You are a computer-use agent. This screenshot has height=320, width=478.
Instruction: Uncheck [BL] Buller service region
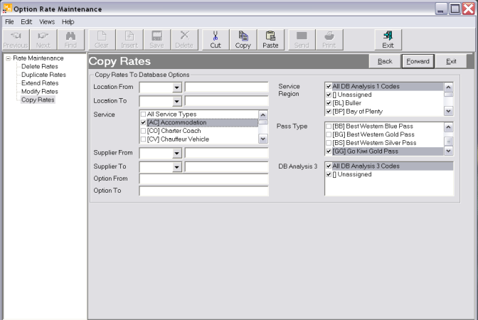click(329, 103)
